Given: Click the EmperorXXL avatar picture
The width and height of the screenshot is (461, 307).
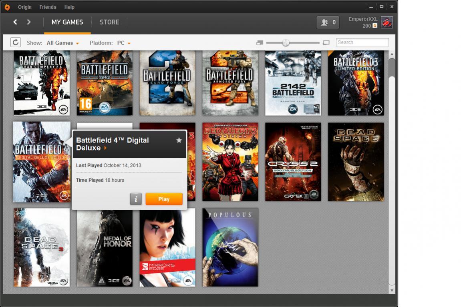Looking at the screenshot, I should point(387,22).
